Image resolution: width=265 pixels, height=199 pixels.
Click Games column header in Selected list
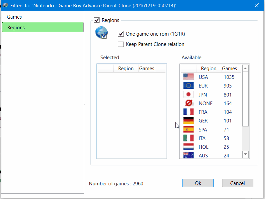click(146, 69)
